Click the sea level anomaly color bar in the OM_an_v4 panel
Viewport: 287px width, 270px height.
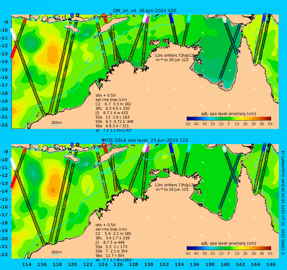(229, 118)
